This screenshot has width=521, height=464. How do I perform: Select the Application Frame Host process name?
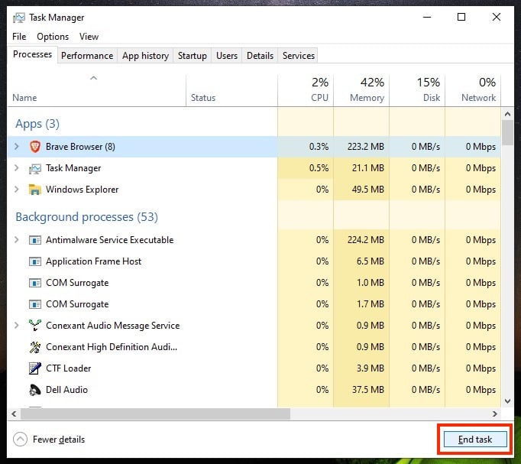click(93, 261)
